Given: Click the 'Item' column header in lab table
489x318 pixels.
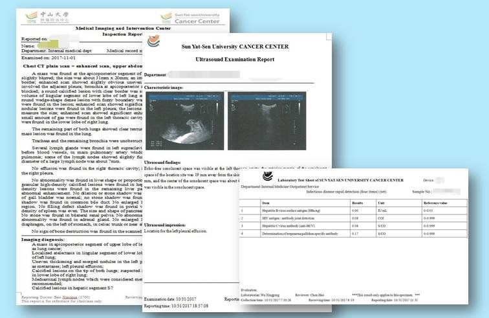Looking at the screenshot, I should [x=265, y=203].
